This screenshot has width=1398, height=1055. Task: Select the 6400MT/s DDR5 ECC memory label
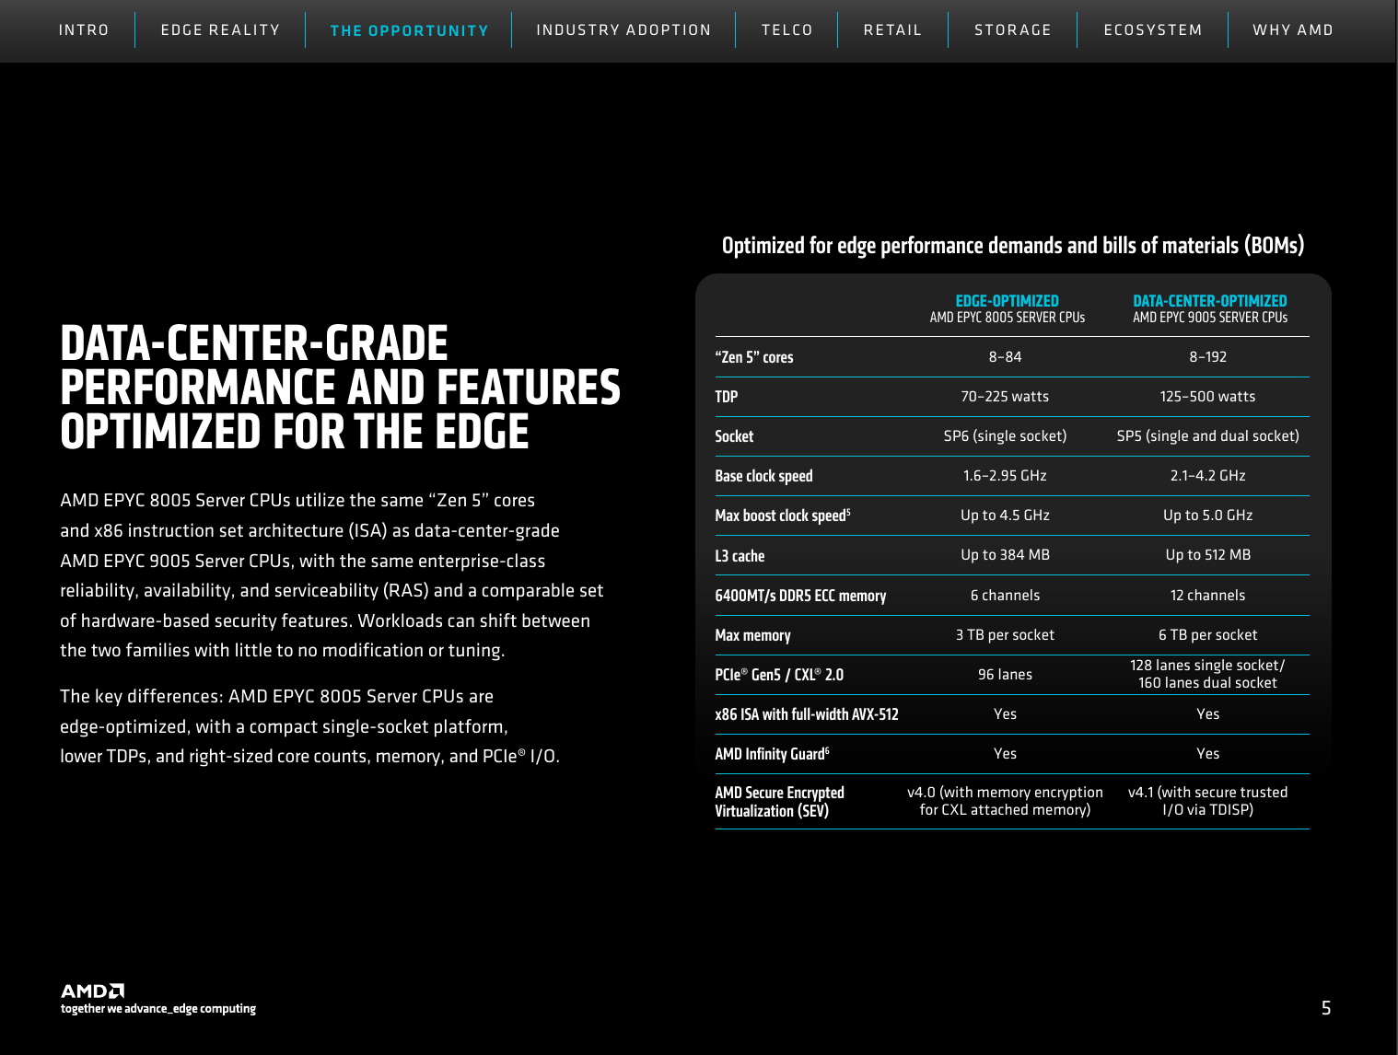click(x=800, y=596)
